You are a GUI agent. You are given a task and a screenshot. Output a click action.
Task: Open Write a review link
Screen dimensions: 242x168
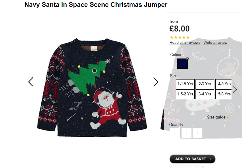click(215, 43)
